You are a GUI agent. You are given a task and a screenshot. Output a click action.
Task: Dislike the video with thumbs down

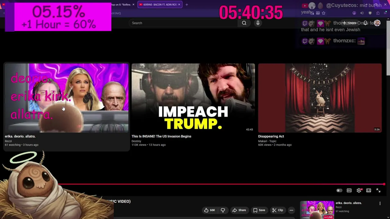pyautogui.click(x=223, y=210)
